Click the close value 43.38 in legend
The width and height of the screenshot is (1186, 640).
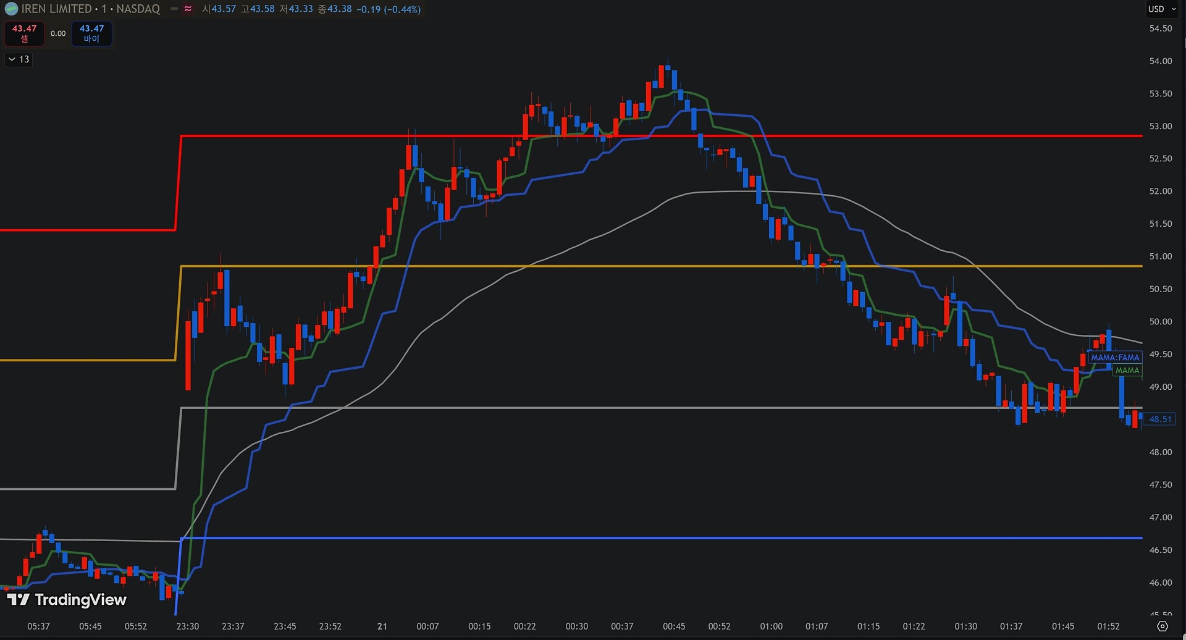click(339, 9)
